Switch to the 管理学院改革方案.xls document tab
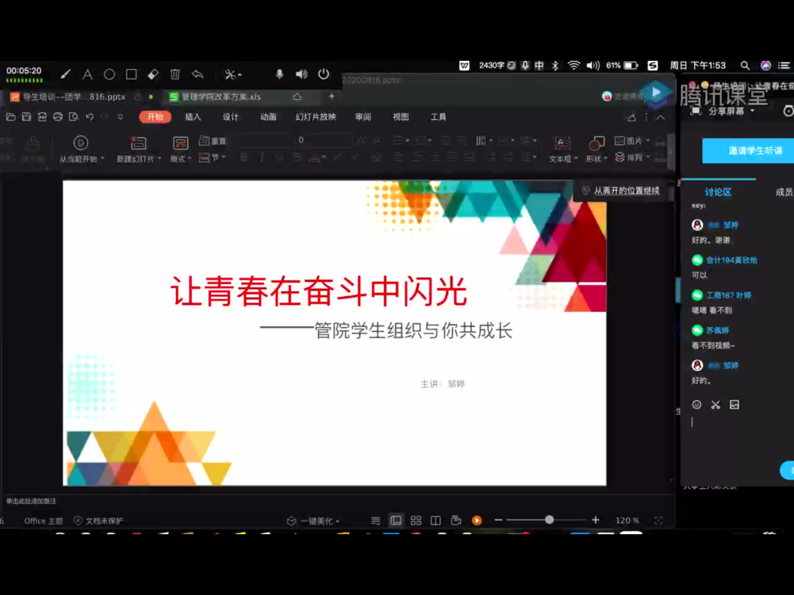Screen dimensions: 794x595 click(221, 97)
